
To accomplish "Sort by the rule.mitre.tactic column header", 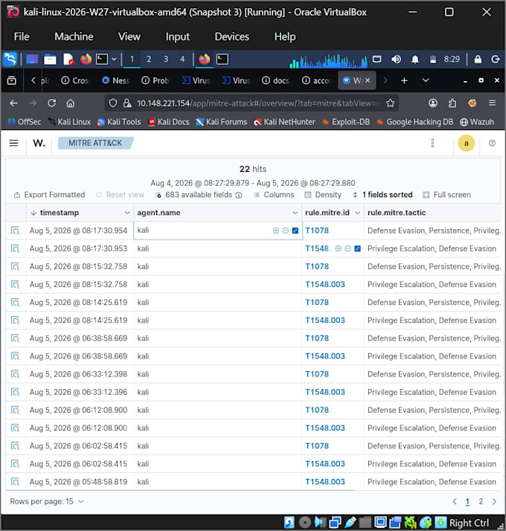I will (397, 213).
